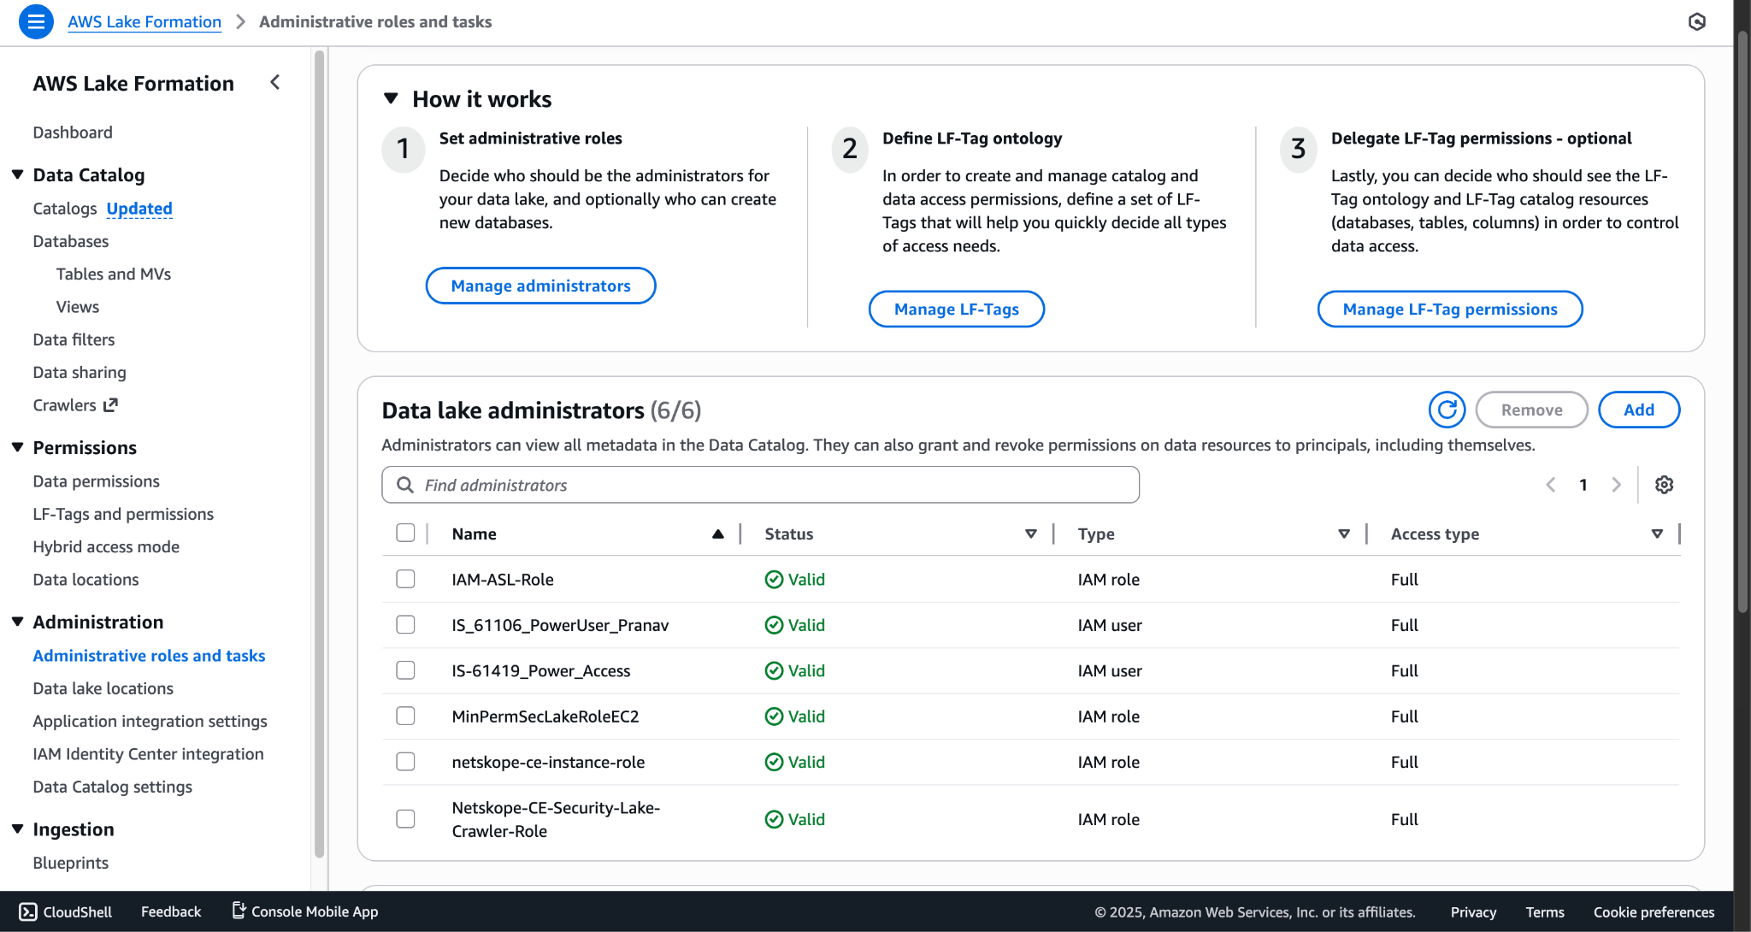Open table preferences gear icon
This screenshot has height=932, width=1751.
coord(1664,485)
